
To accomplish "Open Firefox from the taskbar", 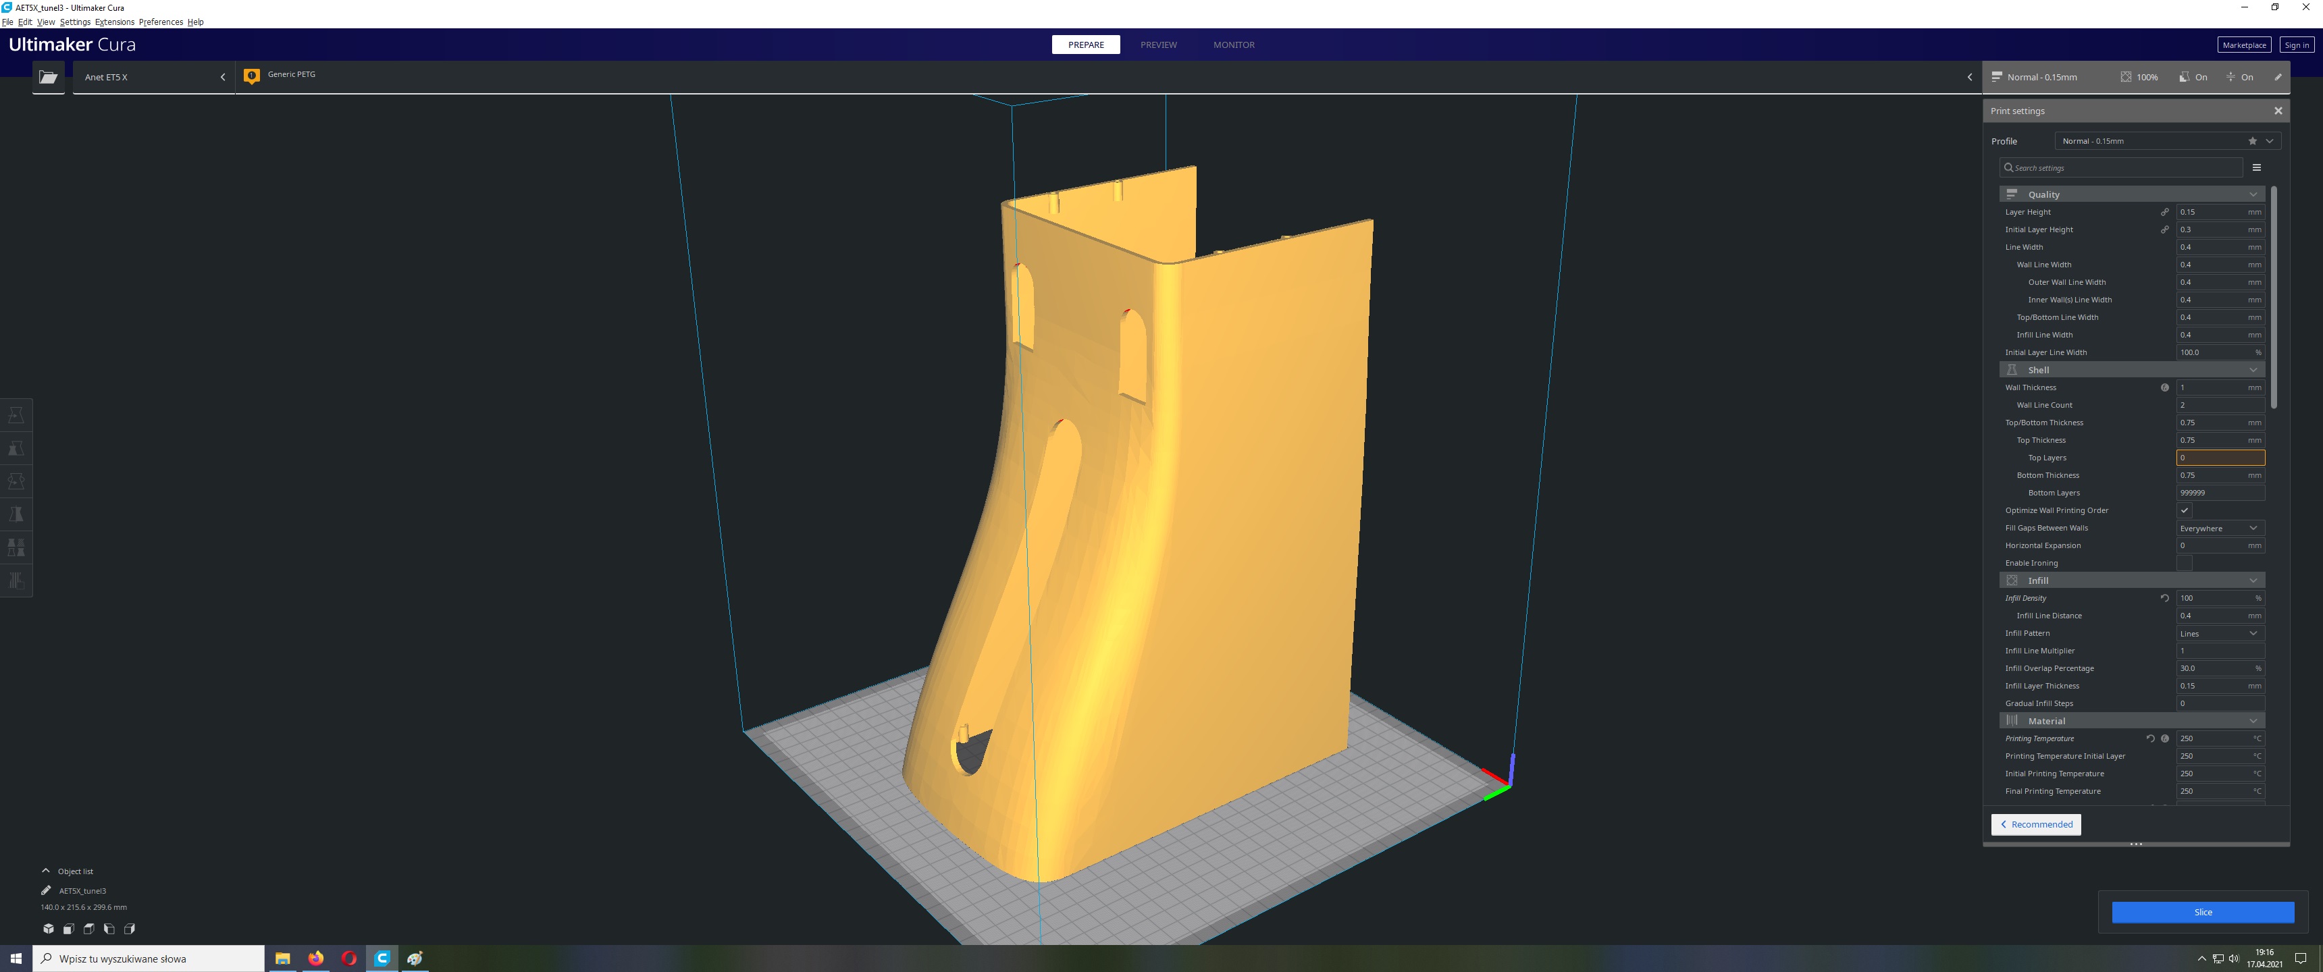I will pyautogui.click(x=315, y=958).
